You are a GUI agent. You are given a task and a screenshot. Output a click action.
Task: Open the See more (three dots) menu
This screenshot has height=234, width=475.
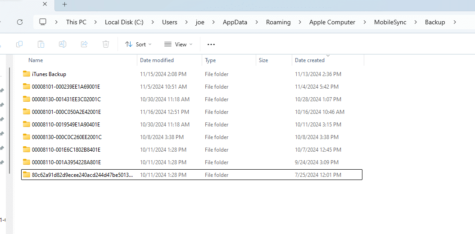[x=211, y=44]
